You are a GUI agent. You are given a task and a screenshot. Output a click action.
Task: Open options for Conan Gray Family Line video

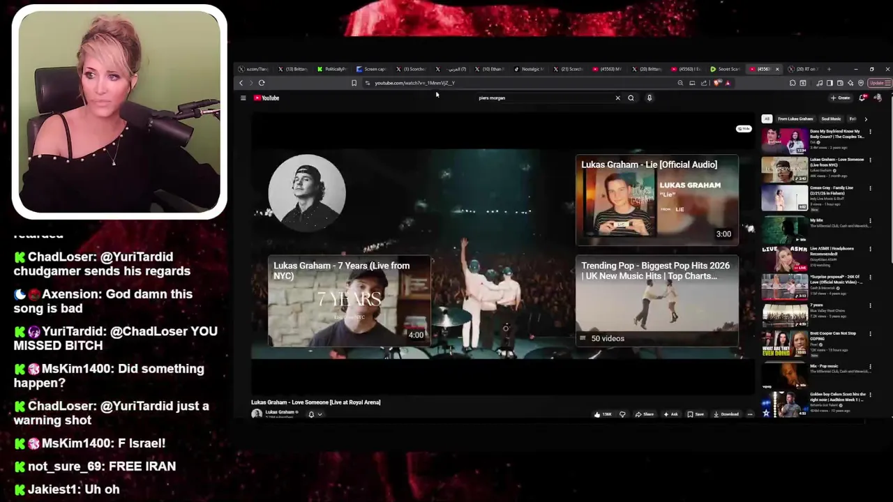coord(870,188)
